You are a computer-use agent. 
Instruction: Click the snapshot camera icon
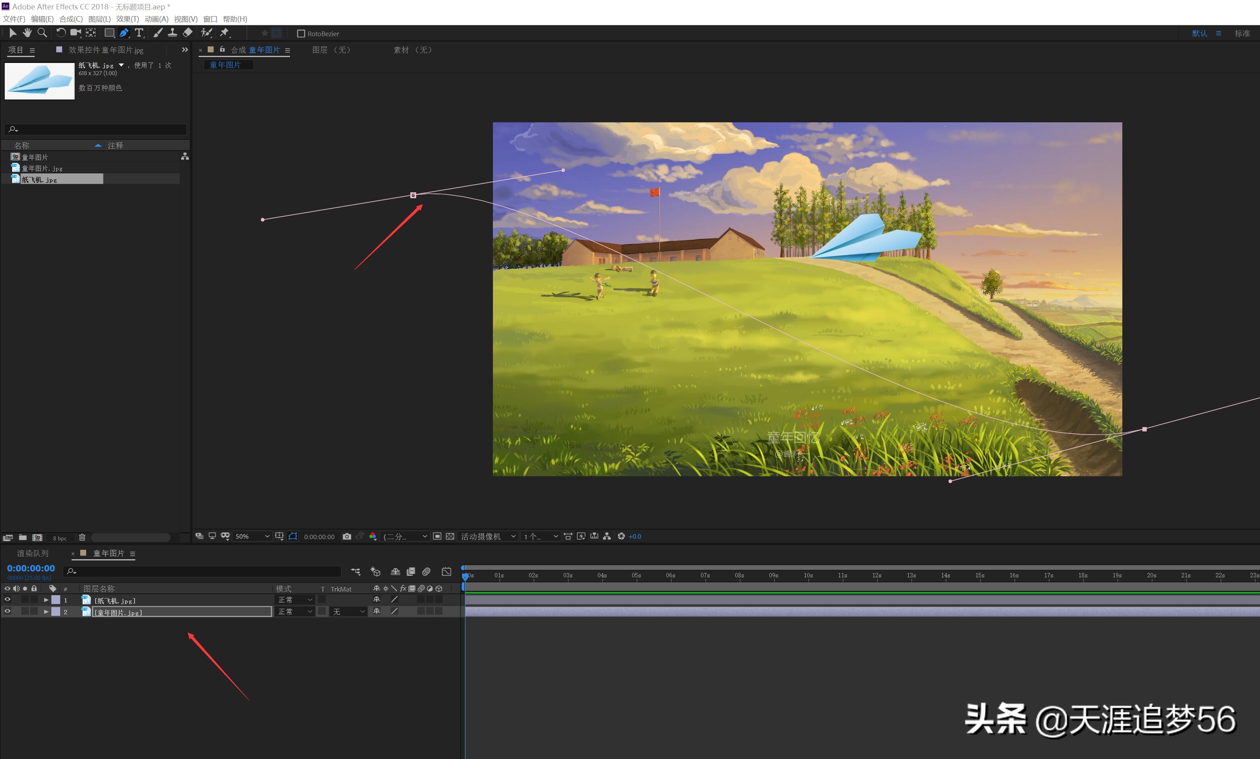(347, 536)
